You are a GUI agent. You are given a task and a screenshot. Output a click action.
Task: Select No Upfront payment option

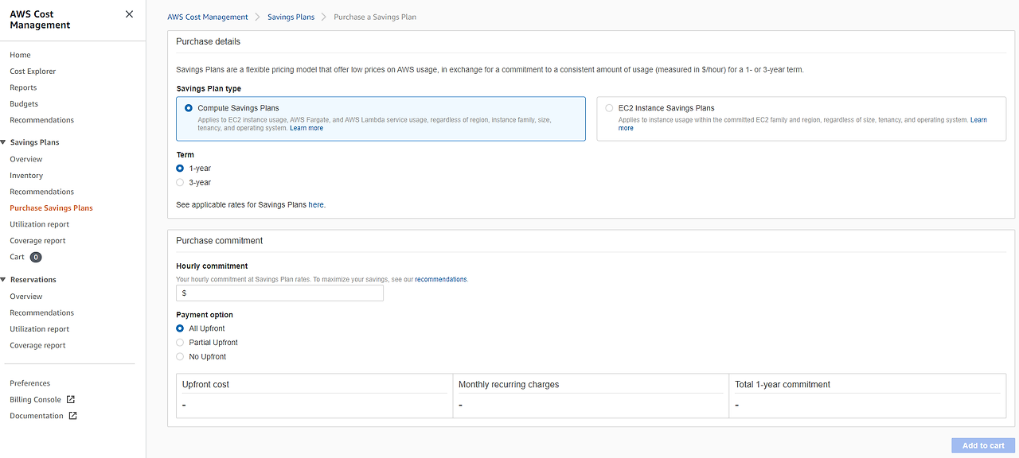tap(180, 357)
